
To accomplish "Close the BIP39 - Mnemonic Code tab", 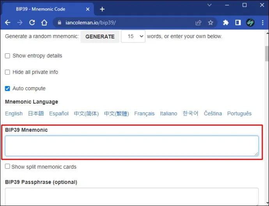I will coord(88,9).
